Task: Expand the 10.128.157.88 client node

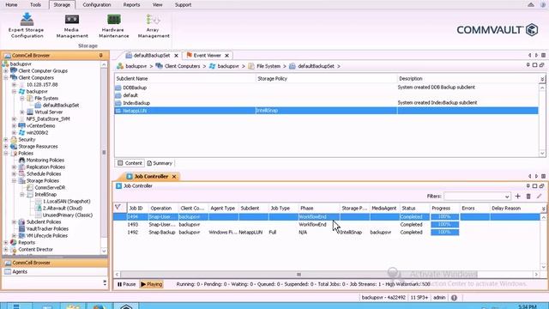Action: click(14, 84)
